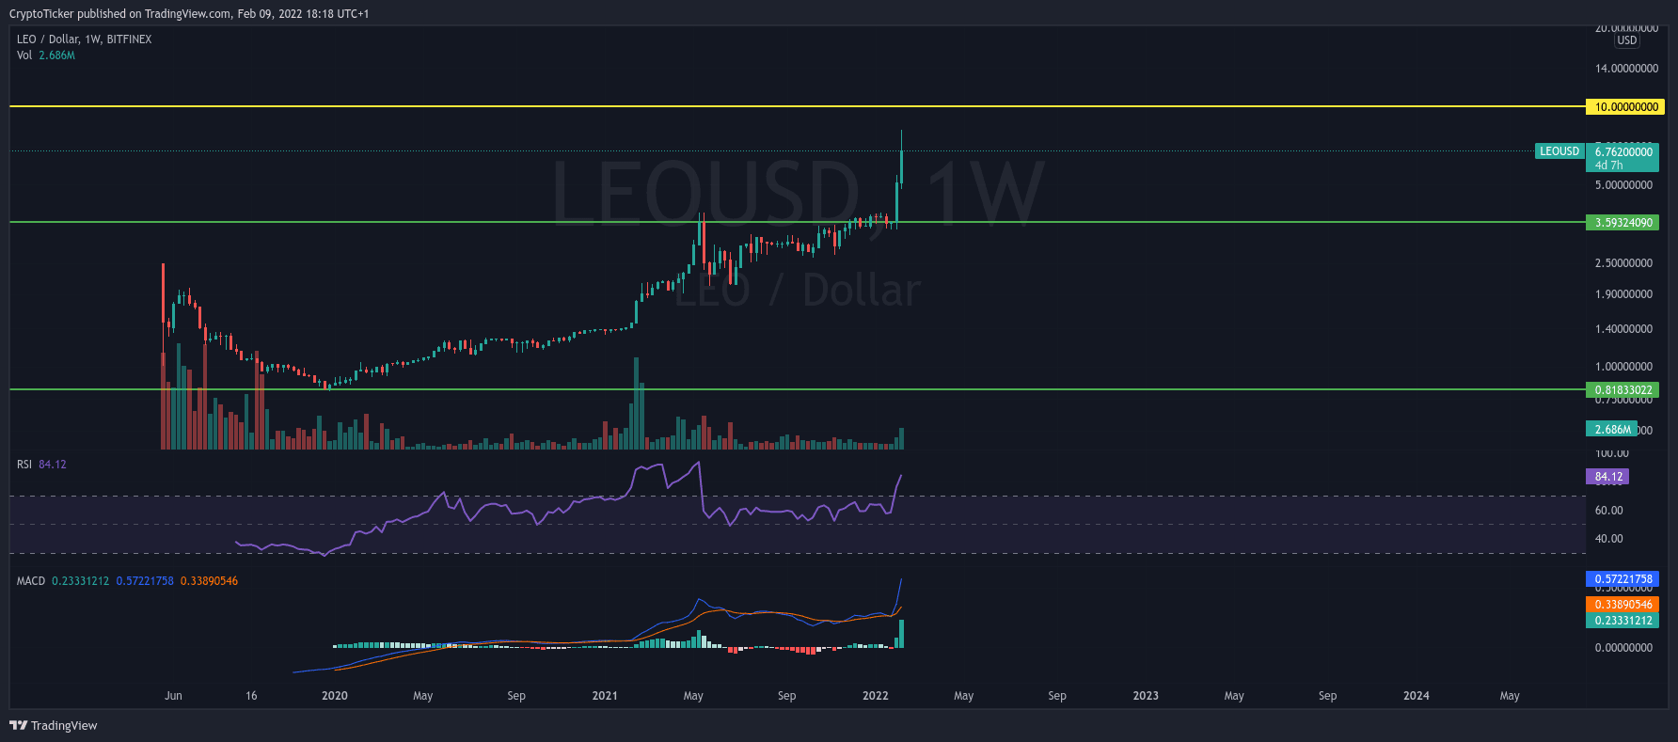The height and width of the screenshot is (742, 1678).
Task: Click the 2.686M volume value tag
Action: pyautogui.click(x=1612, y=430)
